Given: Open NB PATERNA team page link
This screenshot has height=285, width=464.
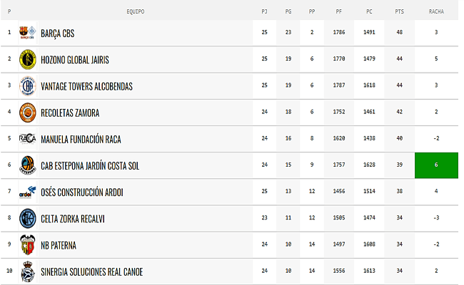Looking at the screenshot, I should [59, 245].
